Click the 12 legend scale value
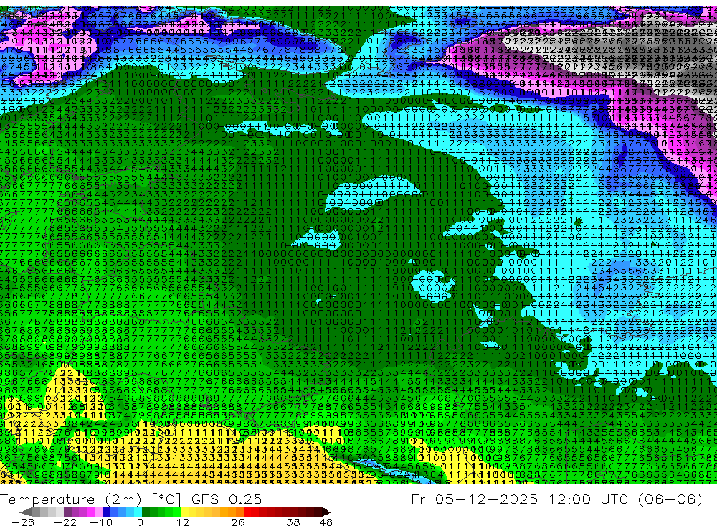717x526 pixels. pyautogui.click(x=182, y=522)
